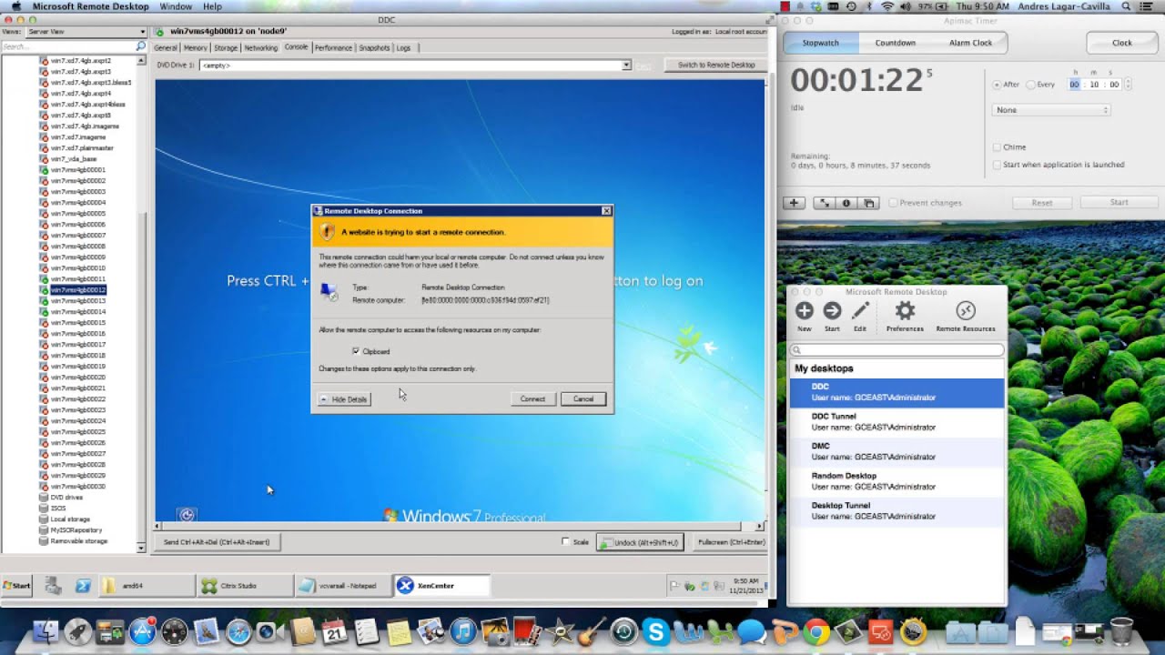The width and height of the screenshot is (1165, 655).
Task: Click New desktop icon in Microsoft Remote Desktop
Action: 805,311
